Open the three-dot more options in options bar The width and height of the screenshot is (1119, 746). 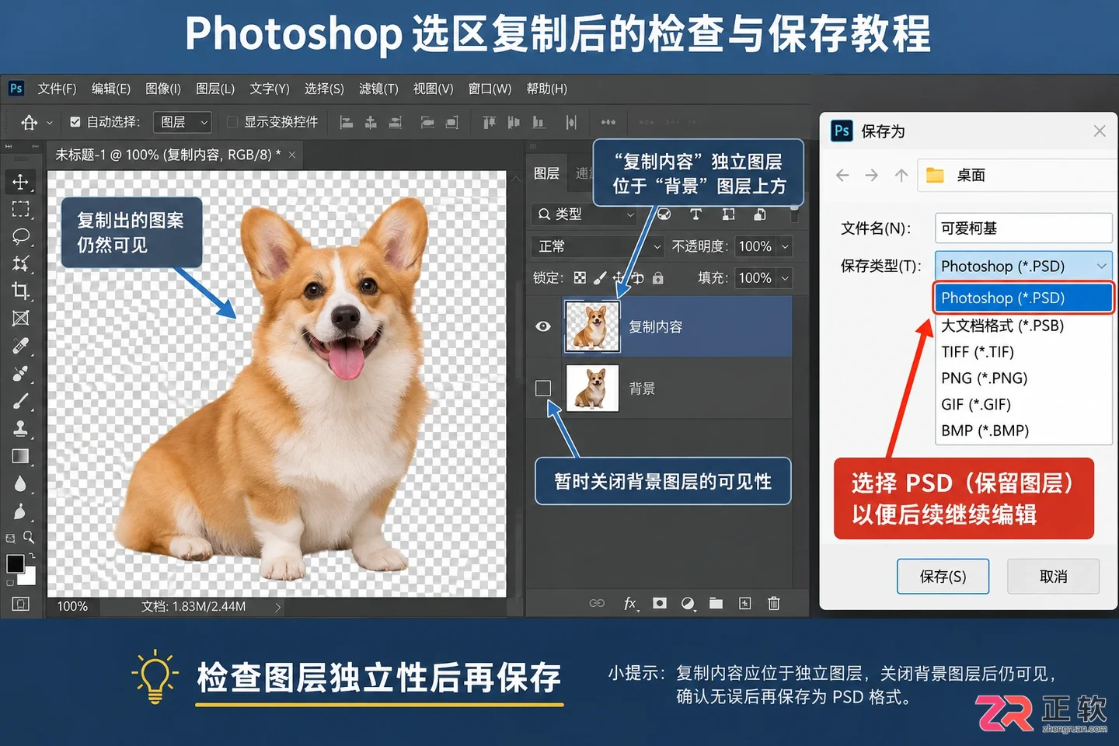coord(608,122)
